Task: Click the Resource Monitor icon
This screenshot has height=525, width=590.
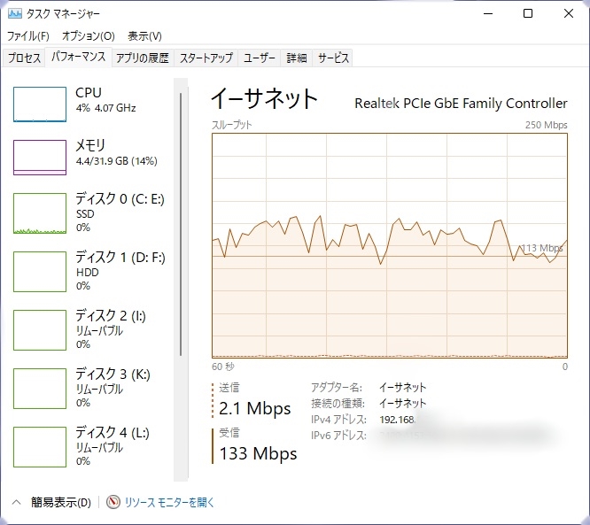Action: pos(113,502)
